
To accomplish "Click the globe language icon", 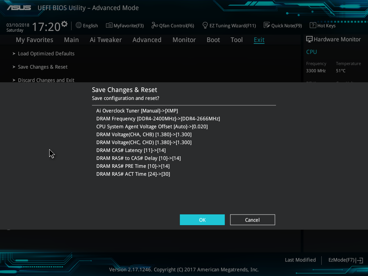I will click(79, 26).
